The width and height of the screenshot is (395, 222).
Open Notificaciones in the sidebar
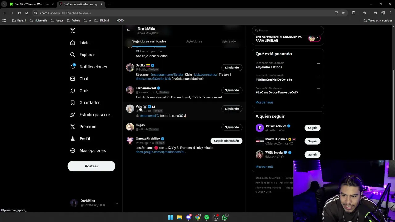tap(88, 67)
